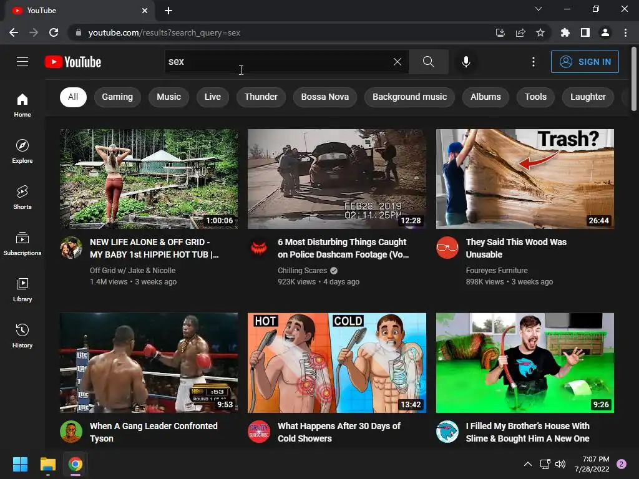Open the hamburger guide menu
Screen dimensions: 639x479
(22, 62)
